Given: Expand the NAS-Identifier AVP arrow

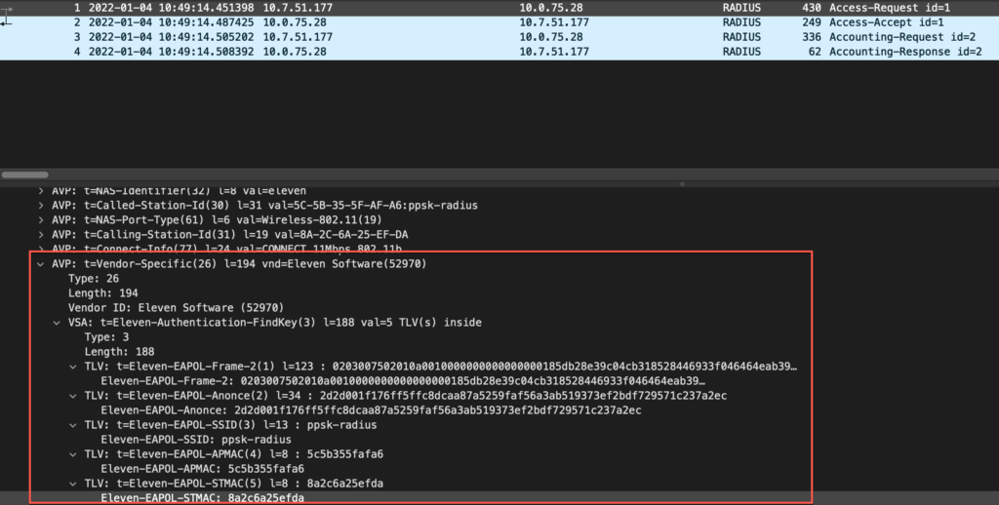Looking at the screenshot, I should [40, 191].
